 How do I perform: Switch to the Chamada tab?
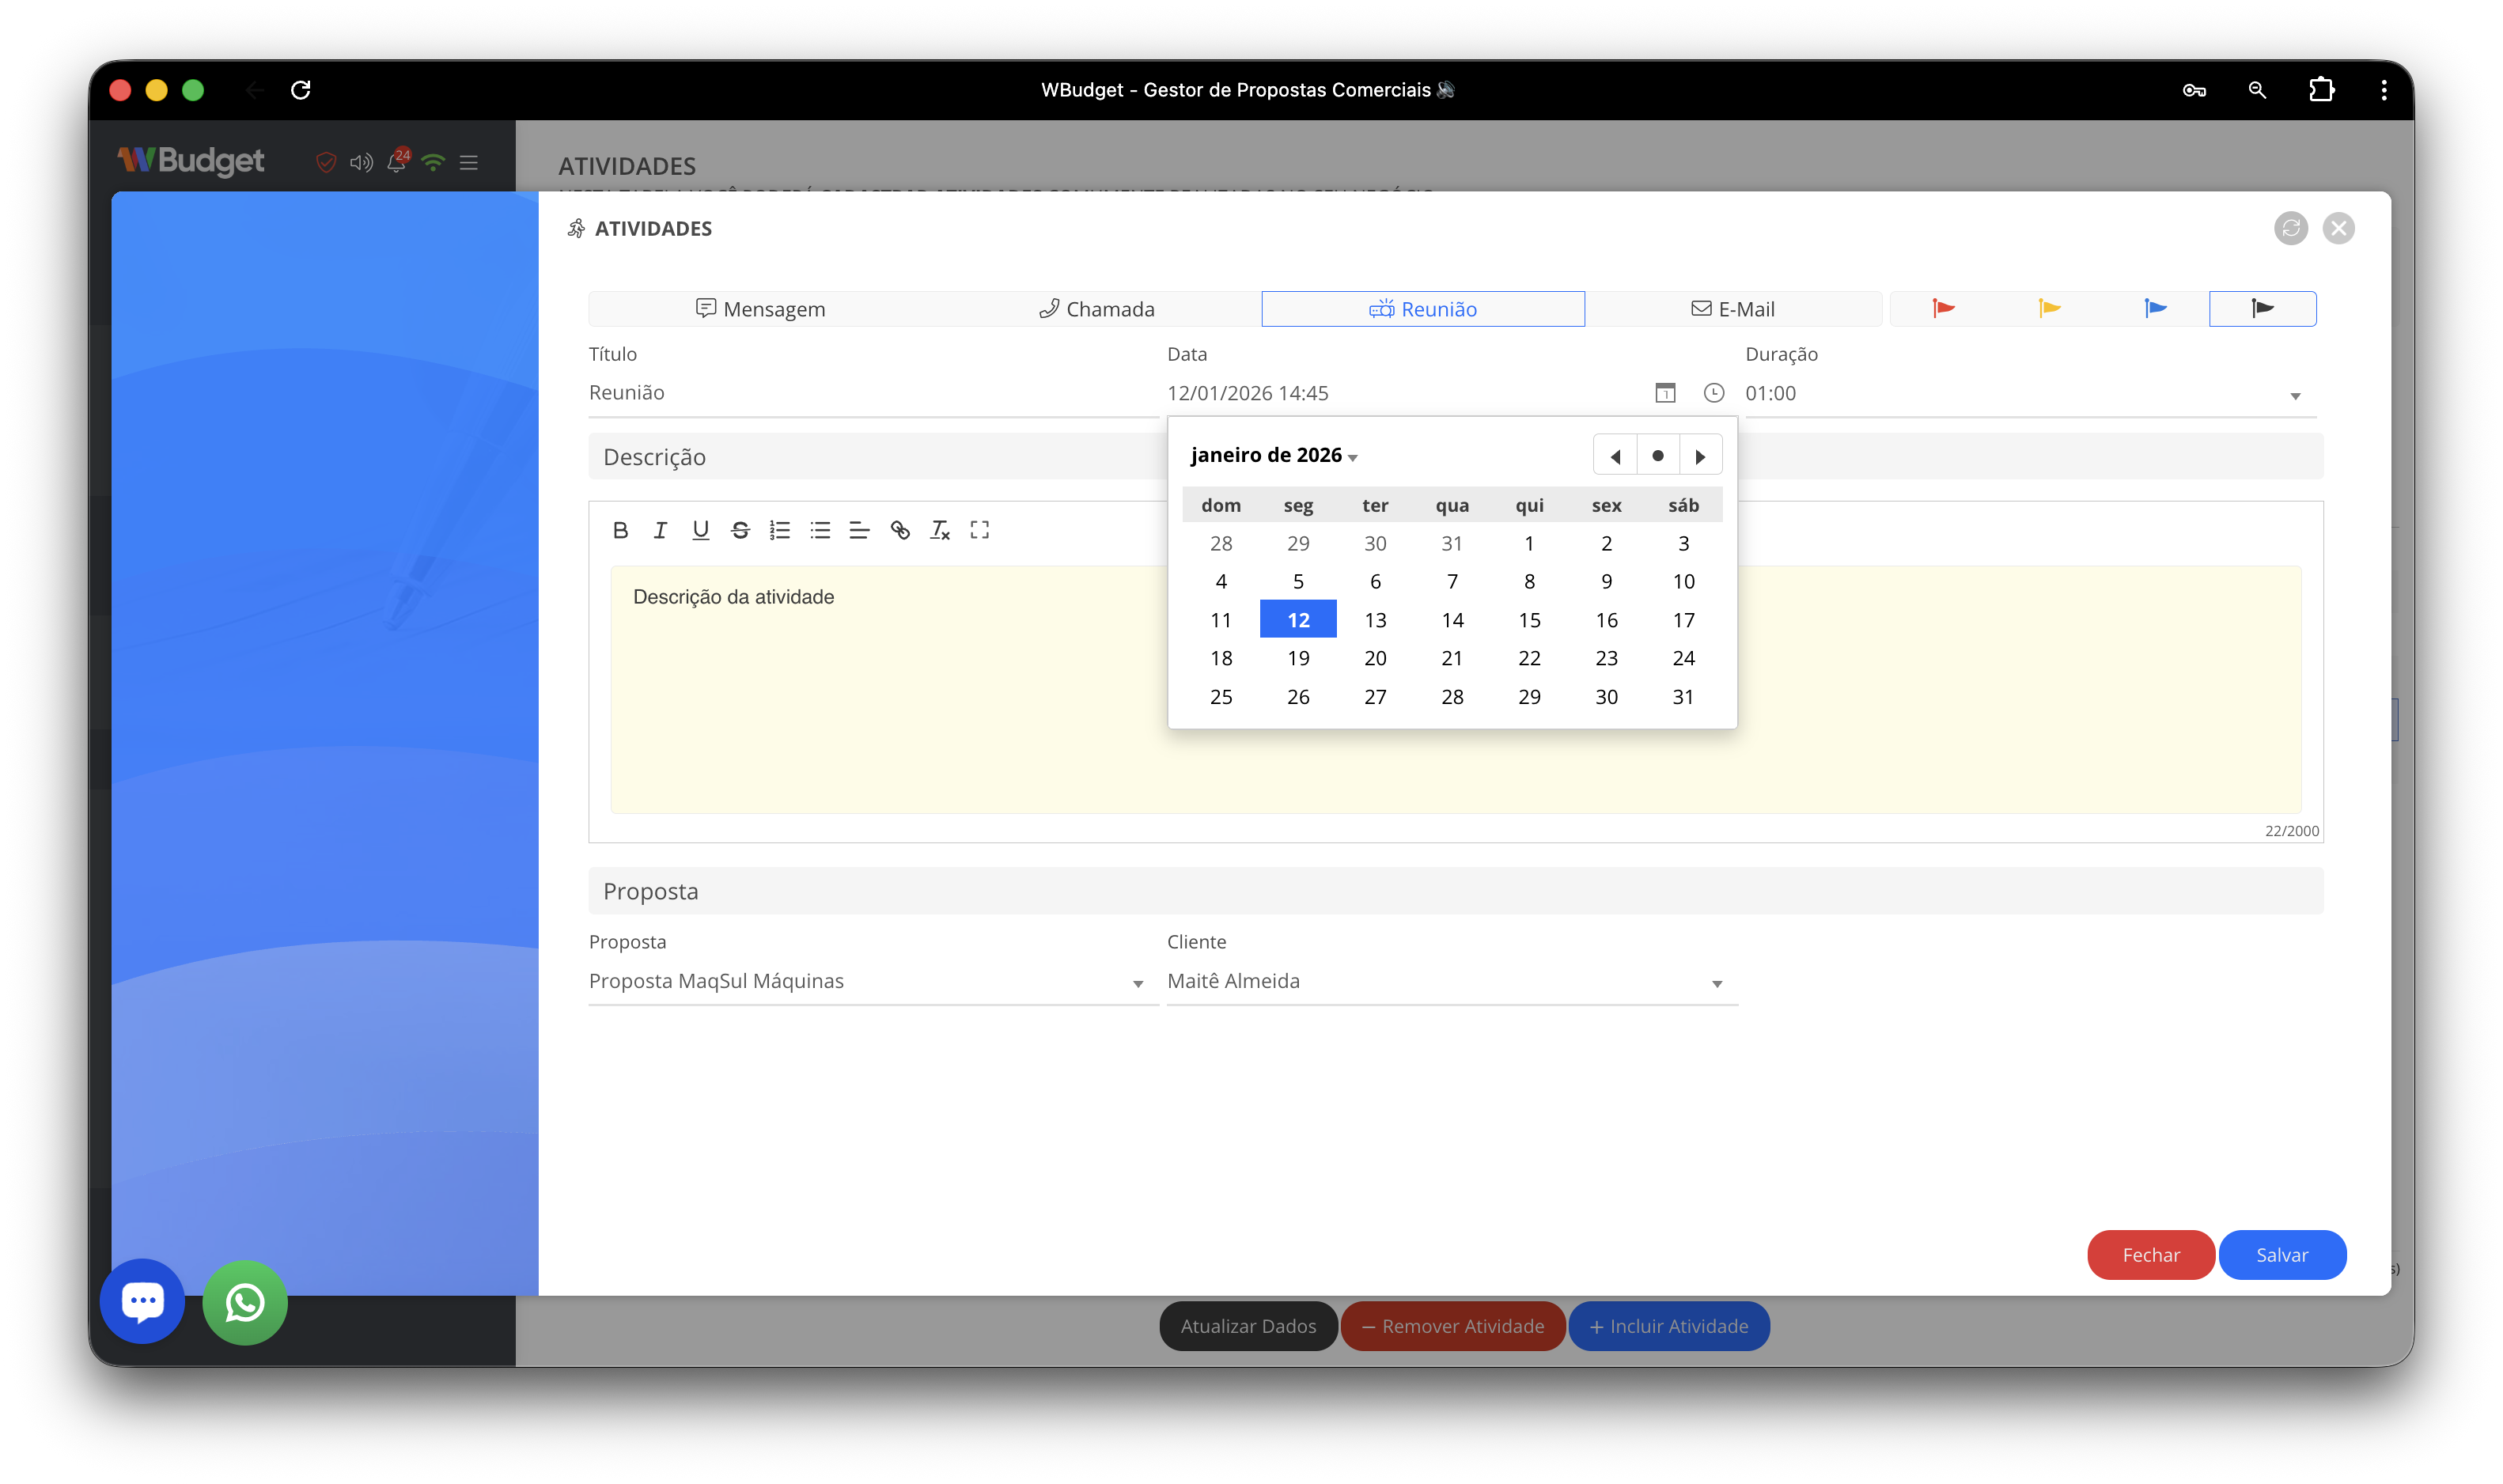1096,309
